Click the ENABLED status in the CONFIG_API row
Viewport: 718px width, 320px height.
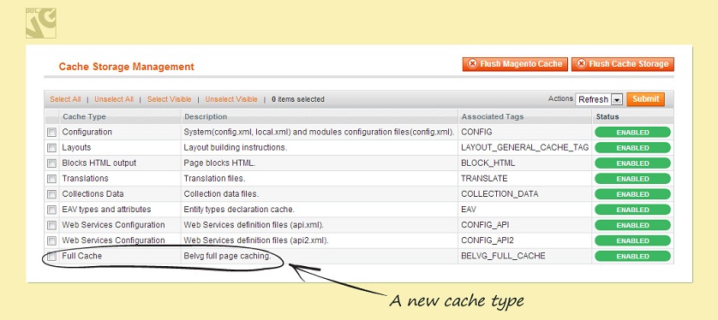pos(633,226)
